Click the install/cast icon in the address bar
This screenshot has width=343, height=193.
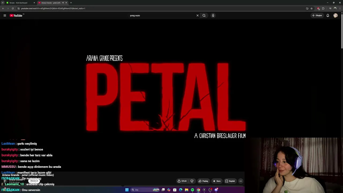(x=307, y=8)
